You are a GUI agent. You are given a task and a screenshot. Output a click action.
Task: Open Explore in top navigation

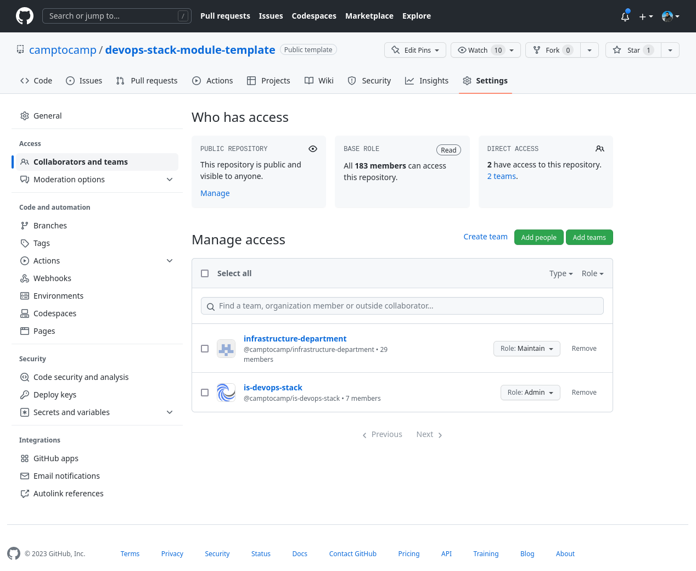pyautogui.click(x=417, y=16)
